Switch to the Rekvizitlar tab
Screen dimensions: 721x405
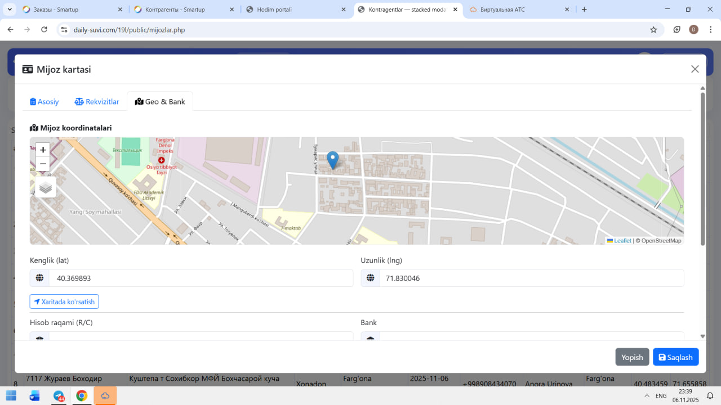click(97, 102)
